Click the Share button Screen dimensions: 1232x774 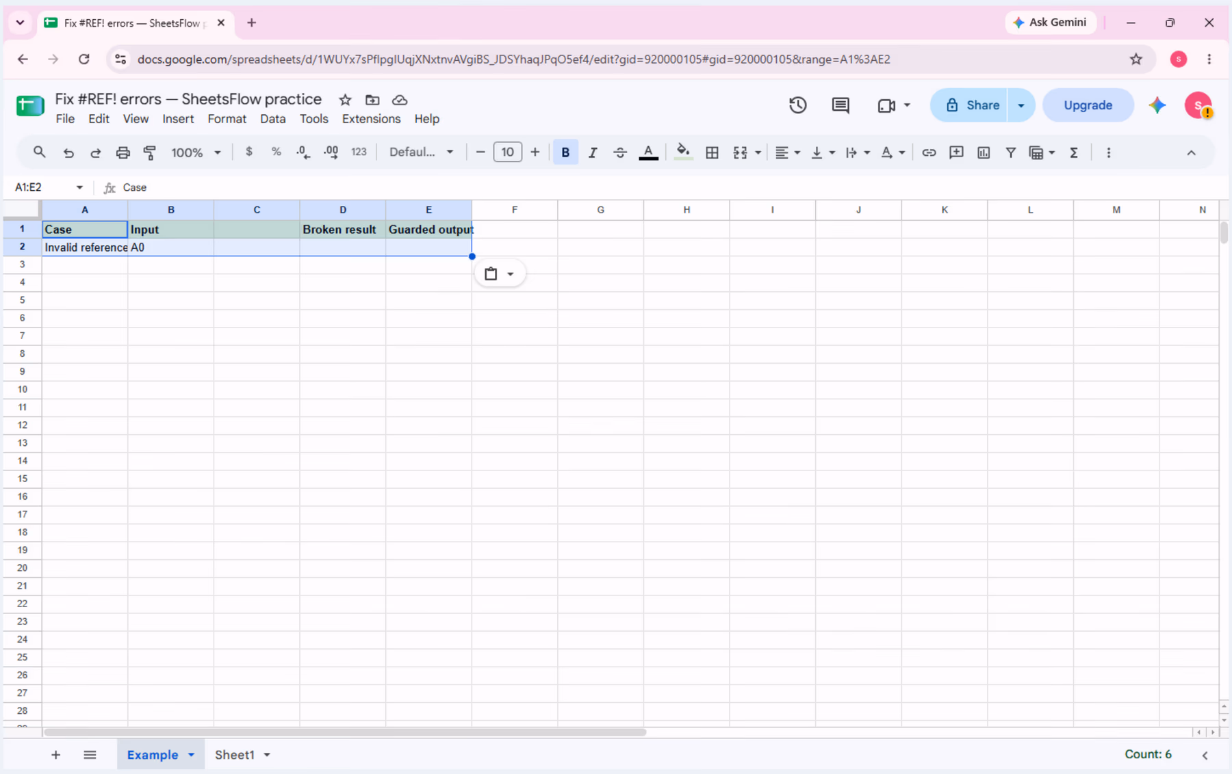pyautogui.click(x=969, y=105)
